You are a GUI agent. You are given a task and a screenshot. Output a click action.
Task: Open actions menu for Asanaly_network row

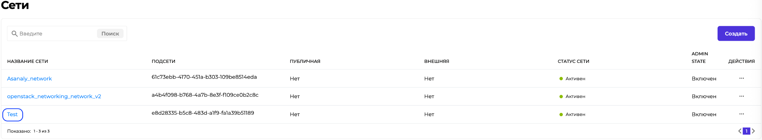pos(741,78)
